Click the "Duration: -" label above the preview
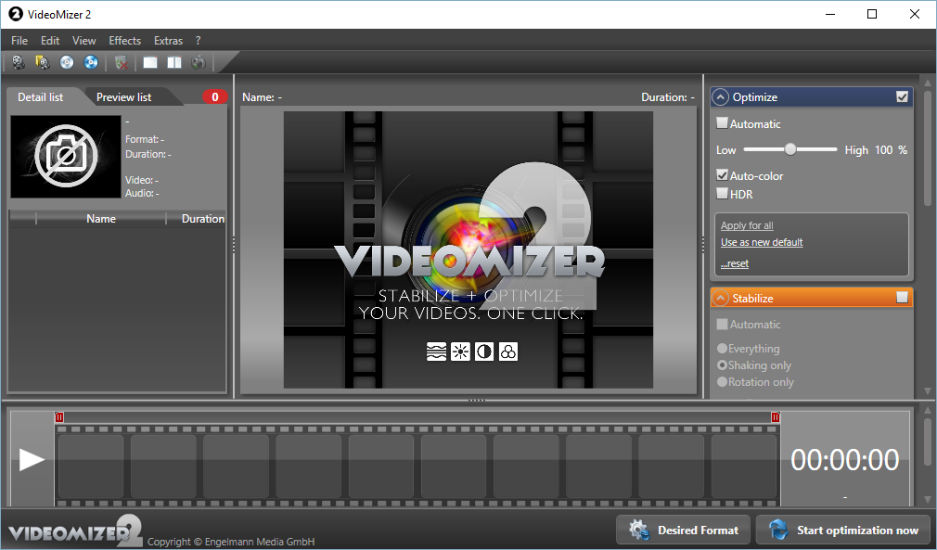The image size is (937, 550). (x=668, y=97)
